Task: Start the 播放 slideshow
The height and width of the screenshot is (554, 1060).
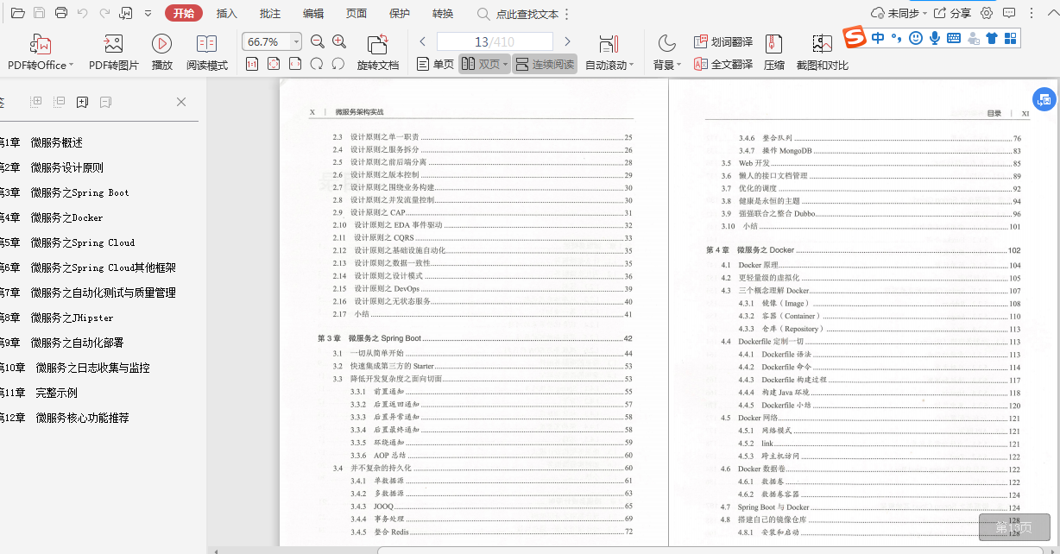Action: [x=162, y=54]
